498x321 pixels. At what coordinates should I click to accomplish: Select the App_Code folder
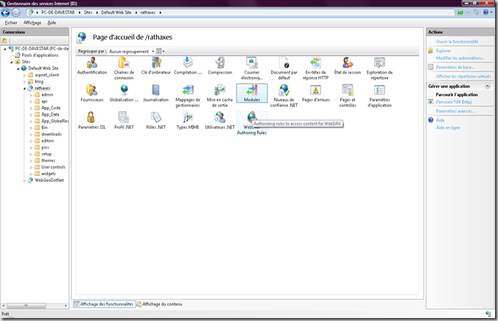point(51,108)
